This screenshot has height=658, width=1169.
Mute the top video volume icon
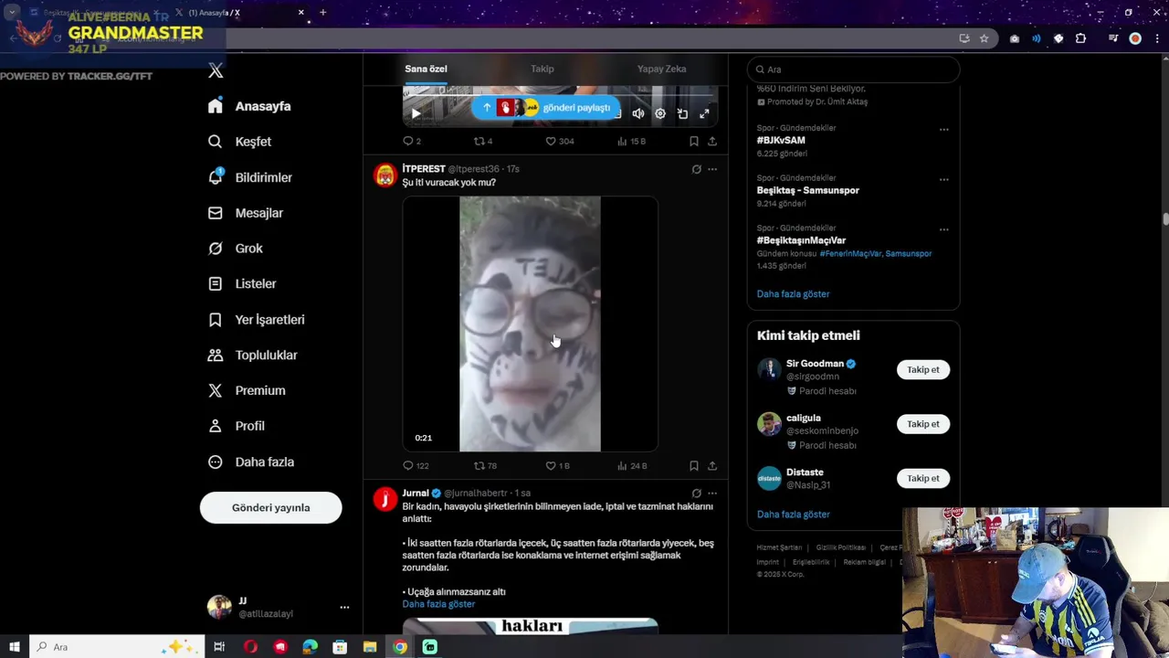tap(638, 113)
